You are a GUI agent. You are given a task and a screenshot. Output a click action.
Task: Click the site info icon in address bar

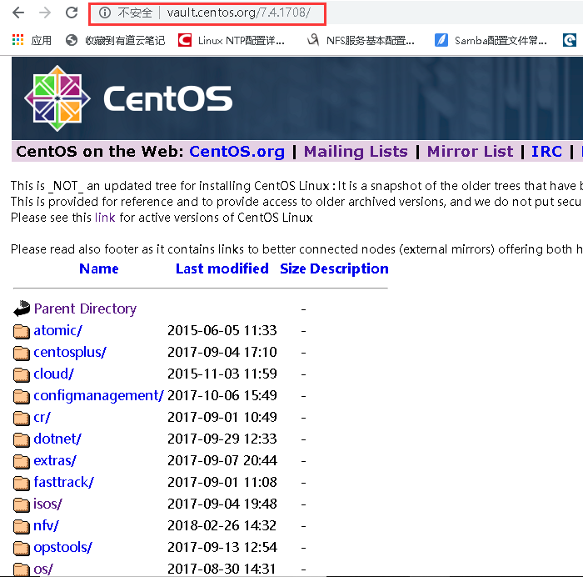[x=105, y=13]
